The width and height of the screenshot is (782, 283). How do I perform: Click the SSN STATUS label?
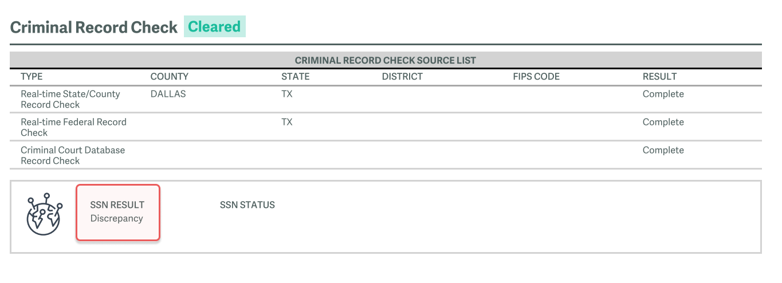click(x=247, y=205)
